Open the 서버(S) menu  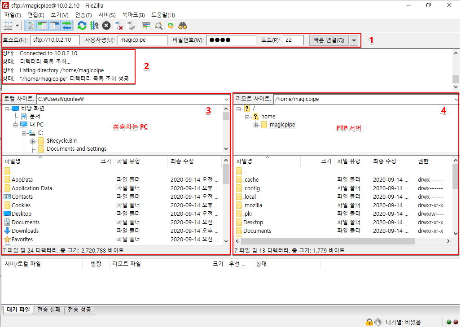pyautogui.click(x=107, y=15)
